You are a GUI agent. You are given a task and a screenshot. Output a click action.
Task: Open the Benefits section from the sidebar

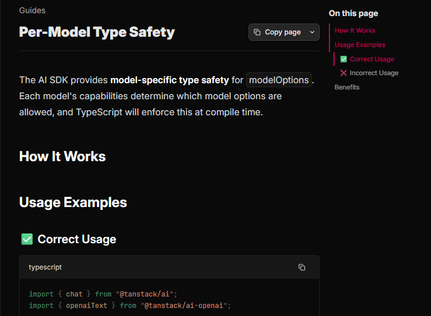347,87
